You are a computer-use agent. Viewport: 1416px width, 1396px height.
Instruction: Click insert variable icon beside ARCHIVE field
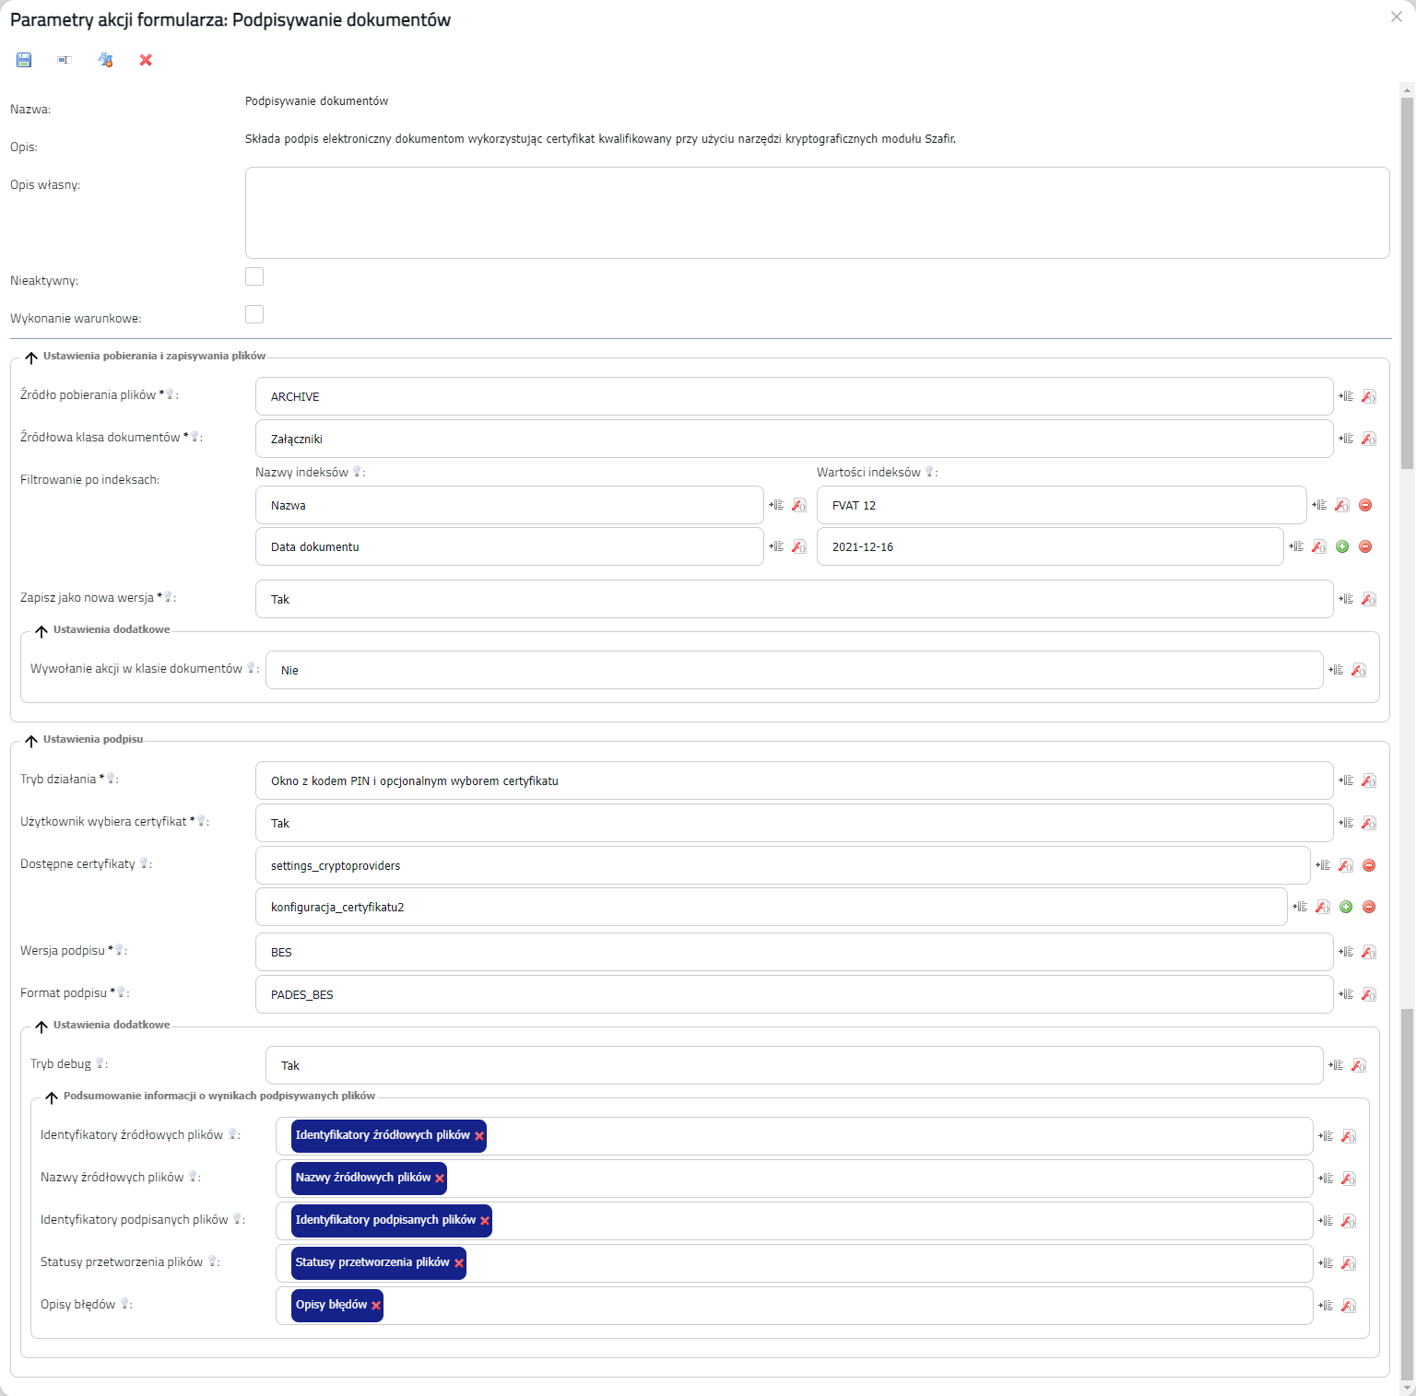[x=1346, y=396]
